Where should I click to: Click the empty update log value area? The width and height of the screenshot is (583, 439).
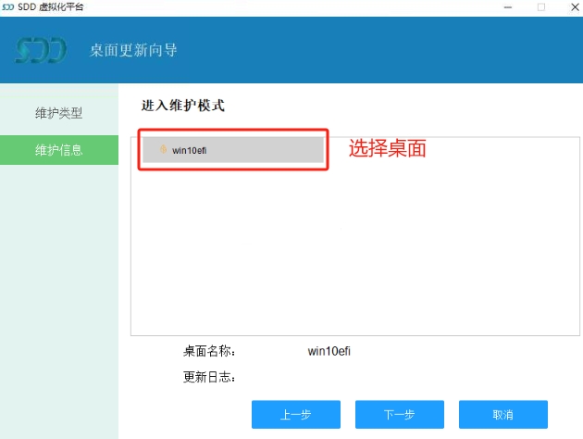pyautogui.click(x=370, y=377)
